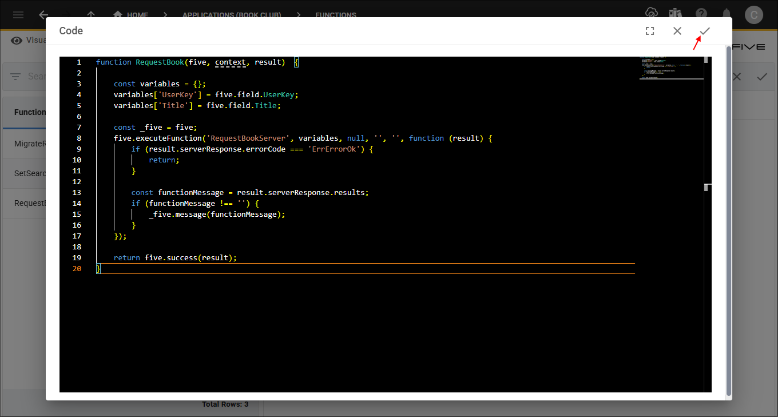Screen dimensions: 778x417
Task: Close the Code dialog
Action: pos(677,31)
